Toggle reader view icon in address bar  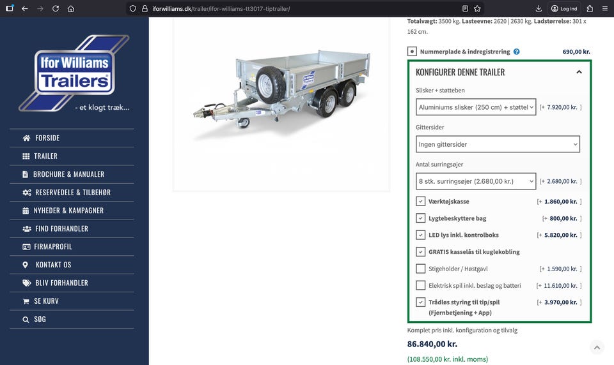[x=465, y=8]
